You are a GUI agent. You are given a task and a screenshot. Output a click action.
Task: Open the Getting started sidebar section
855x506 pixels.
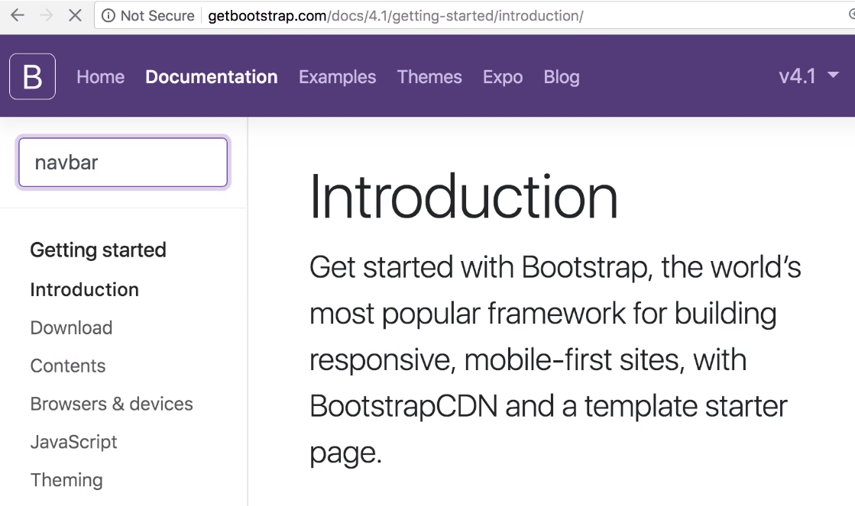click(x=98, y=250)
